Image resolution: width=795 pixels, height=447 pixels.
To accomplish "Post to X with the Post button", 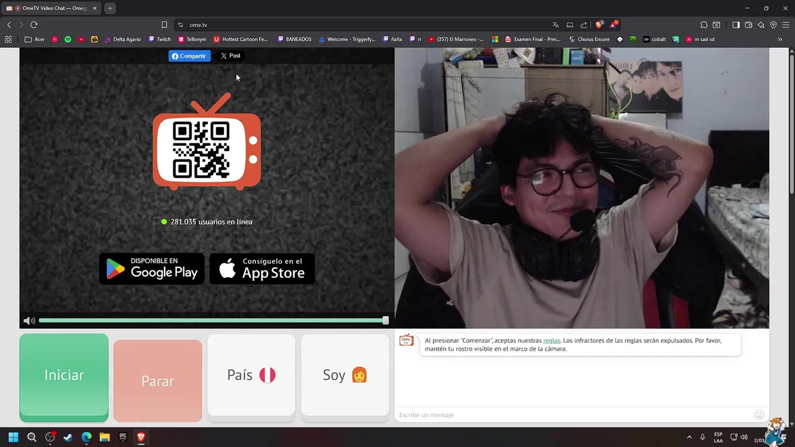I will (x=230, y=56).
